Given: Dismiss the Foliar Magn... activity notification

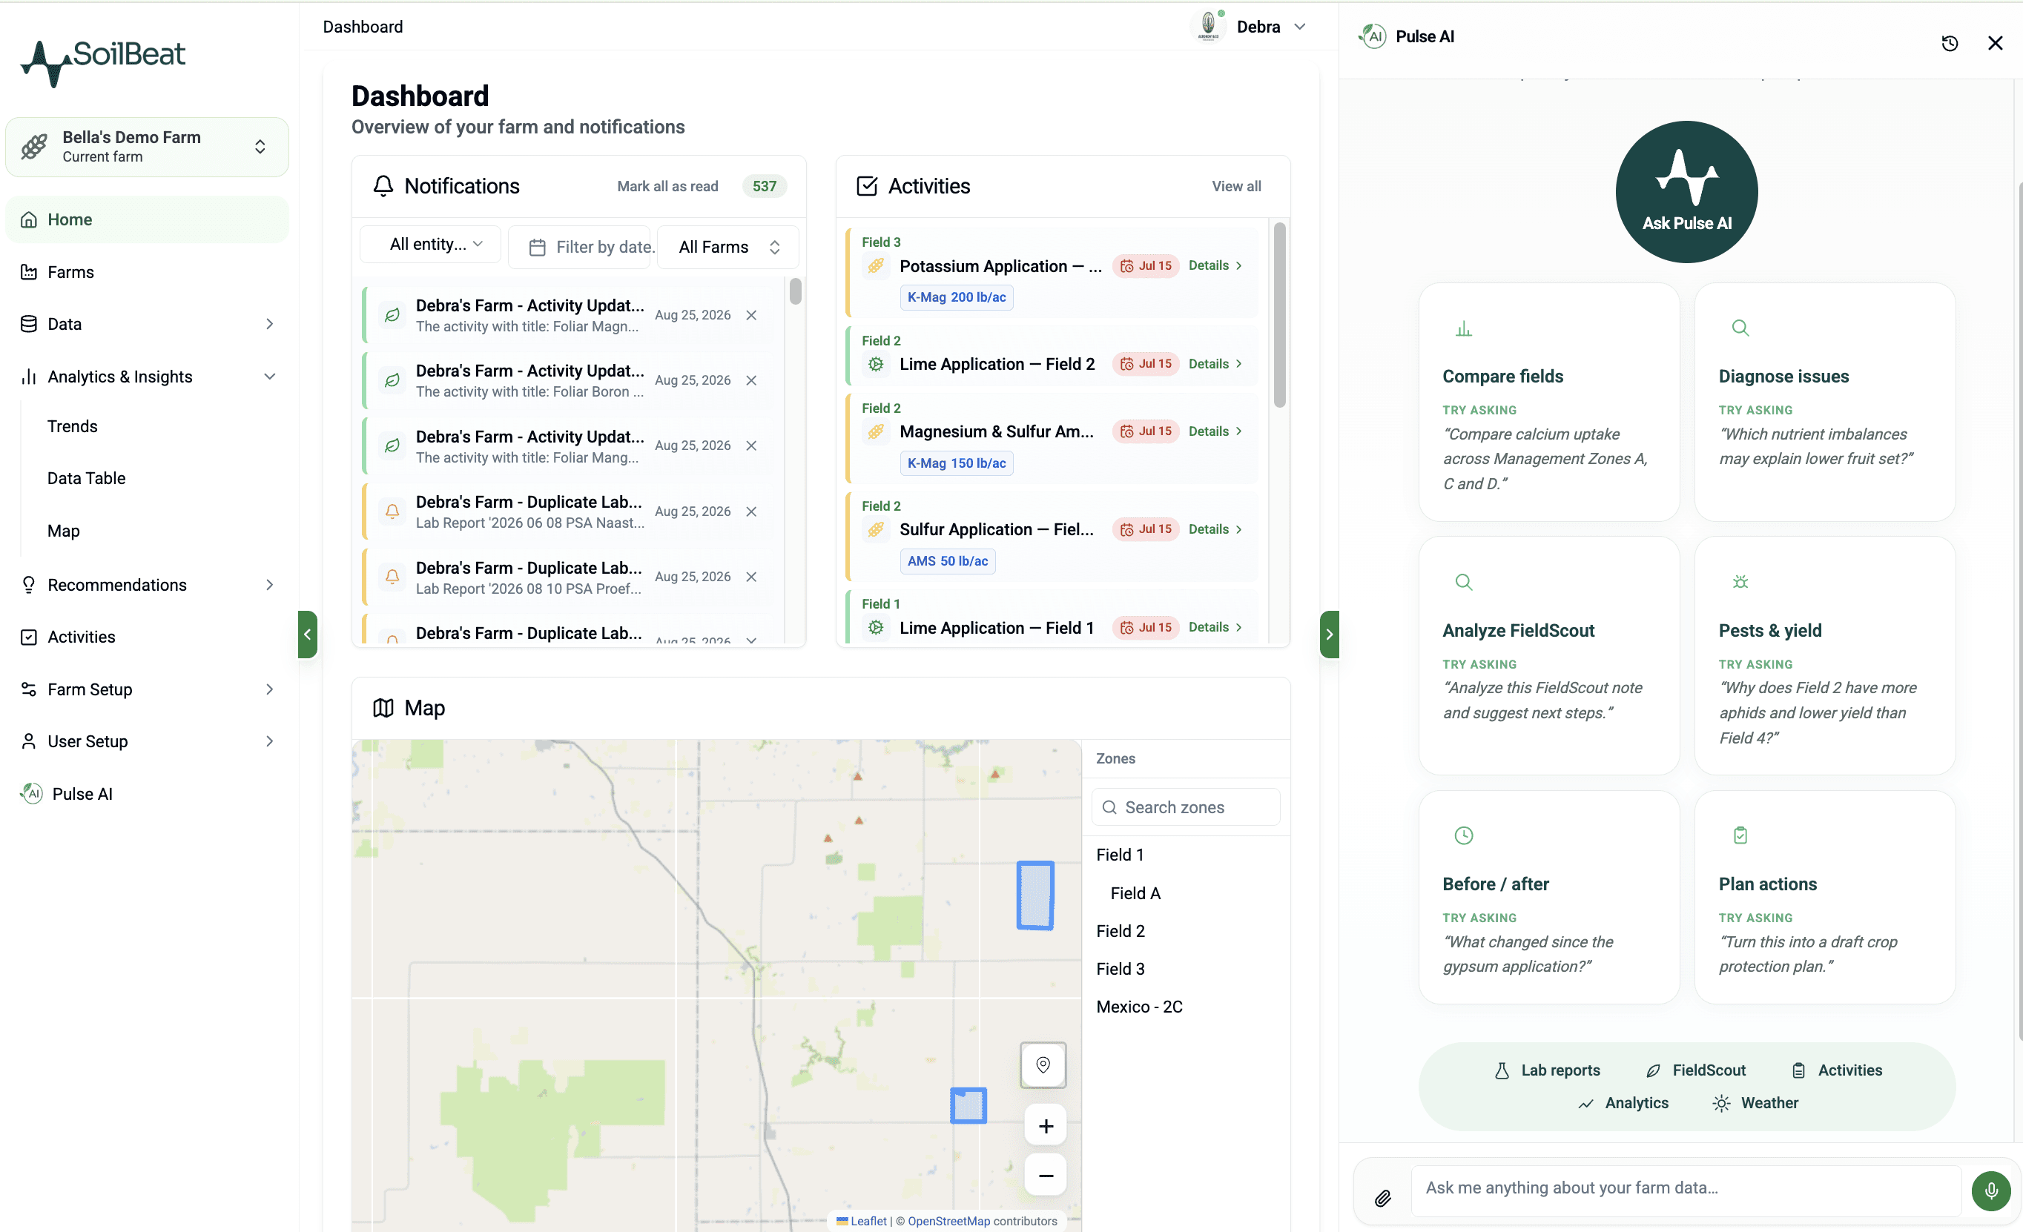Looking at the screenshot, I should click(750, 314).
